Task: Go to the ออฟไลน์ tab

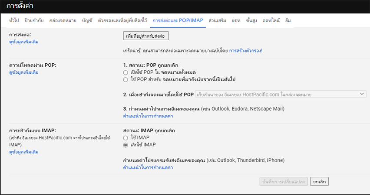Action: click(271, 20)
